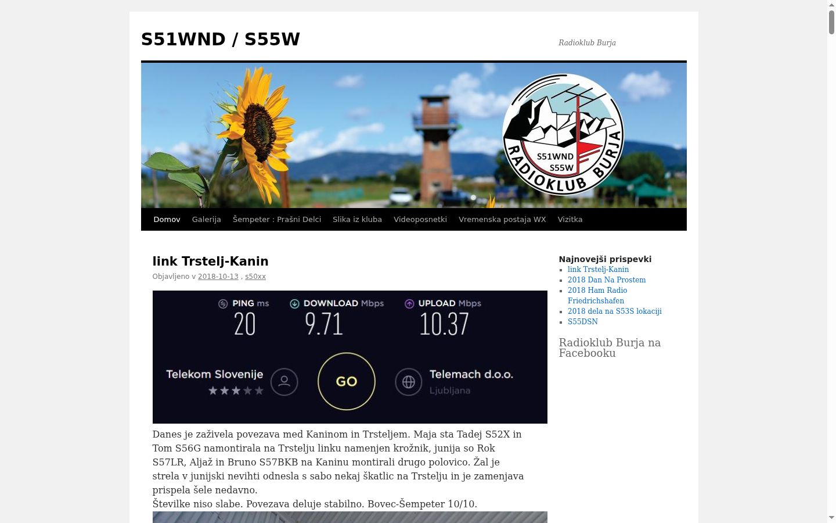Click the 9.71 download speed value
The image size is (836, 523).
(x=324, y=324)
